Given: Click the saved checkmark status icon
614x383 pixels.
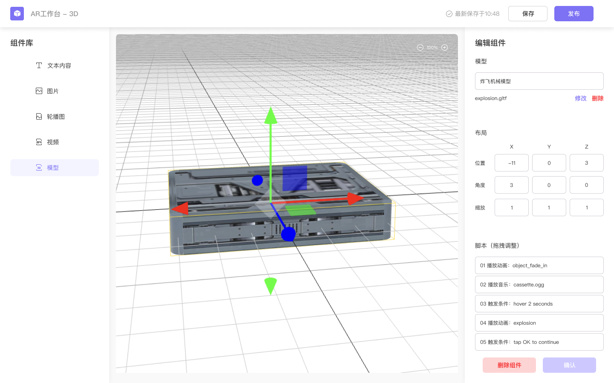Looking at the screenshot, I should [x=449, y=14].
